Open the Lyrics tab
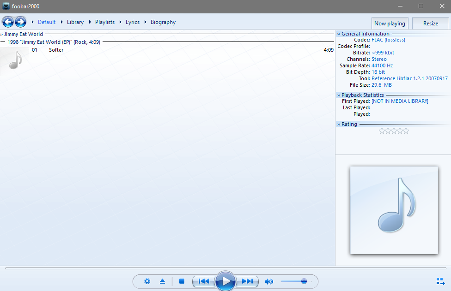 click(x=133, y=22)
